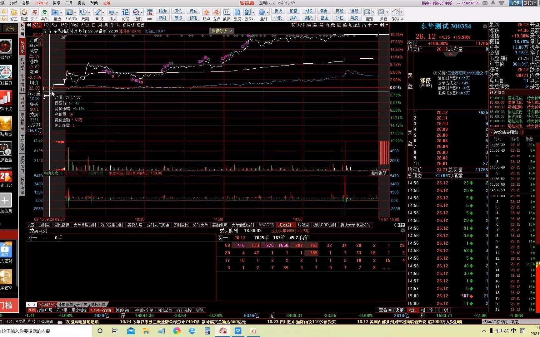Open the 论股 stock discussion icon
This screenshot has height=337, width=540.
[x=125, y=12]
